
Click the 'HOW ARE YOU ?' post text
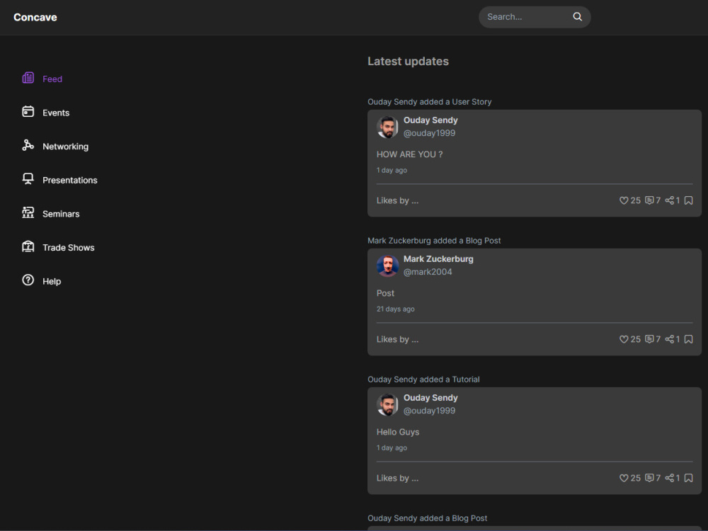click(x=409, y=154)
